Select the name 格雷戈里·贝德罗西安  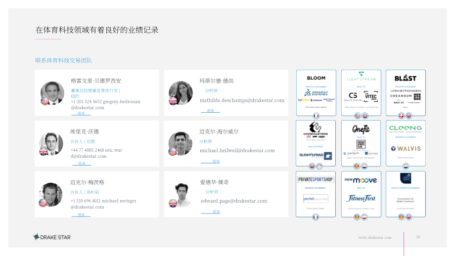tap(96, 81)
